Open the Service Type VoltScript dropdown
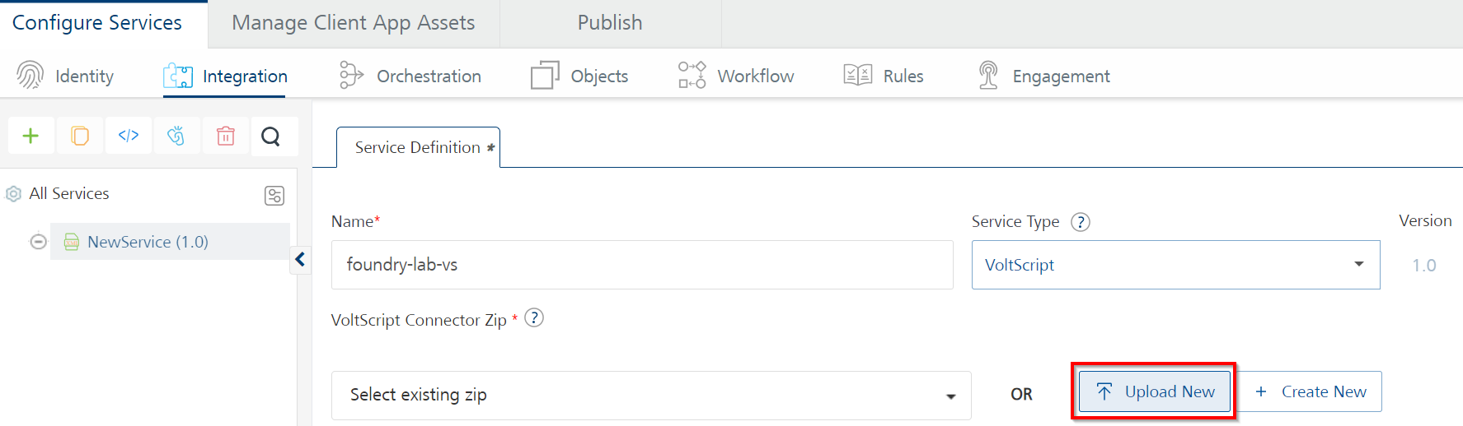 1175,265
